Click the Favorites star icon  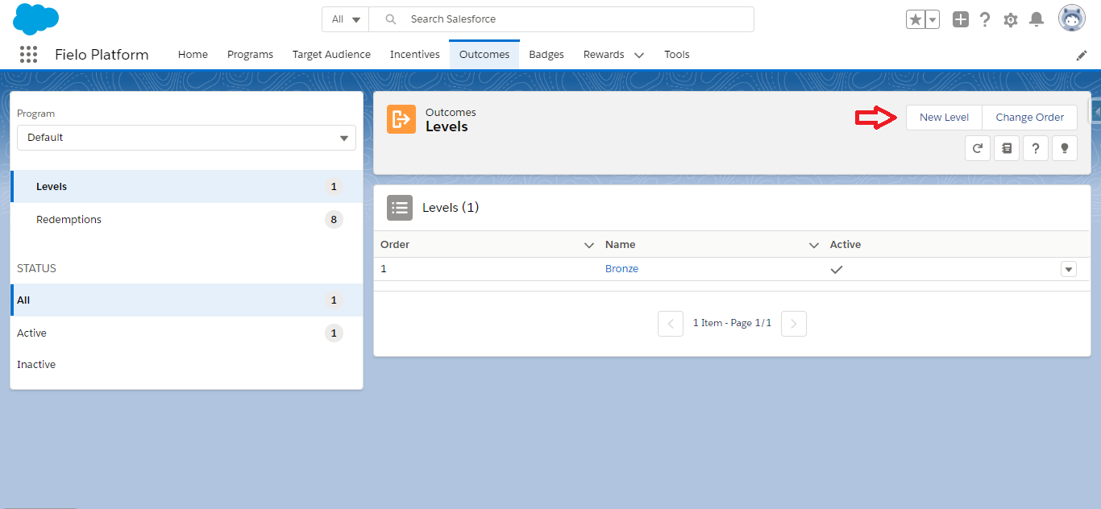pos(915,19)
